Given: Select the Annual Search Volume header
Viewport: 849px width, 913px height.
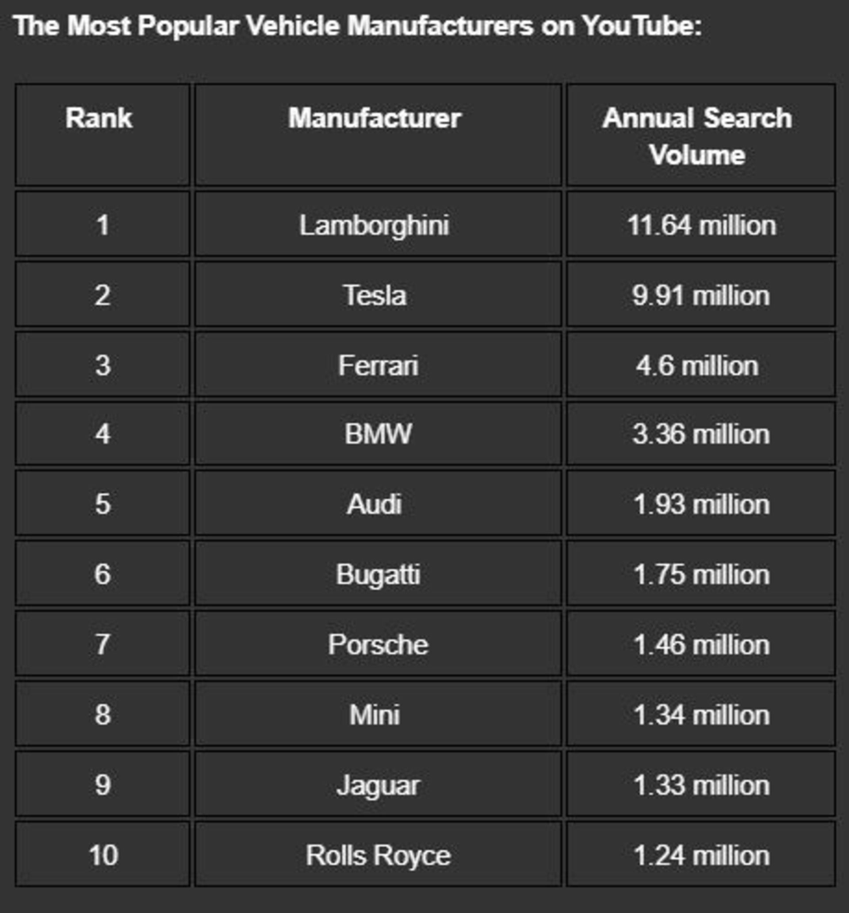Looking at the screenshot, I should [x=697, y=136].
